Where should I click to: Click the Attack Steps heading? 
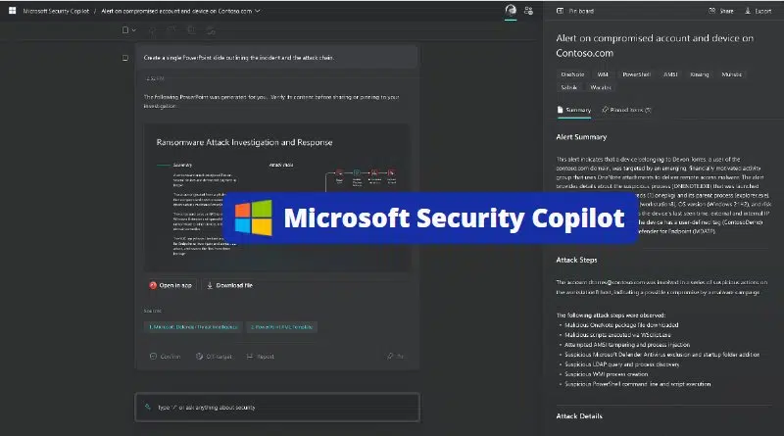point(576,260)
